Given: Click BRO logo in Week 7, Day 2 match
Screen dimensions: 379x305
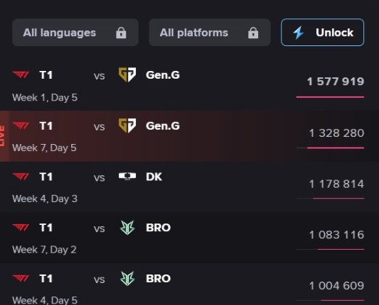Looking at the screenshot, I should (x=127, y=228).
